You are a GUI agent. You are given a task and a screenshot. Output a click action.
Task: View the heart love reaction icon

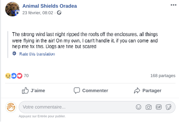[20, 76]
